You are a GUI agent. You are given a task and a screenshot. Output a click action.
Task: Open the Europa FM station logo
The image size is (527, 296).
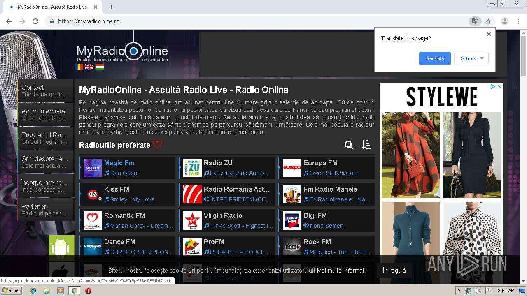pos(292,168)
